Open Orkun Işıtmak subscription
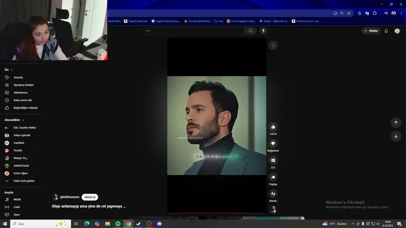This screenshot has width=406, height=228. click(22, 135)
